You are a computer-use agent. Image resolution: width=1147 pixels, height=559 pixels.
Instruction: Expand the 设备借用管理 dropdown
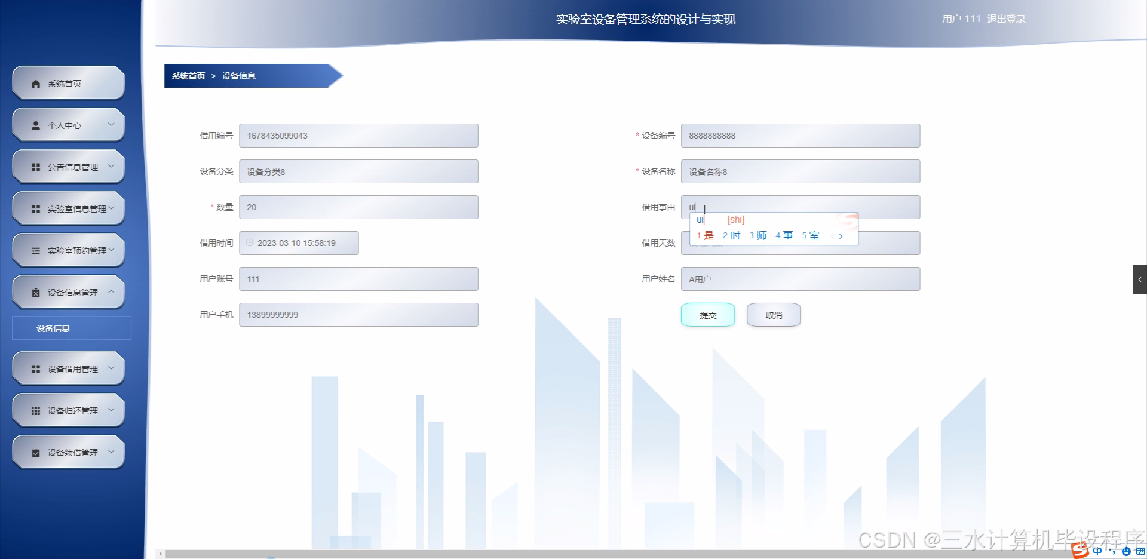click(x=111, y=368)
